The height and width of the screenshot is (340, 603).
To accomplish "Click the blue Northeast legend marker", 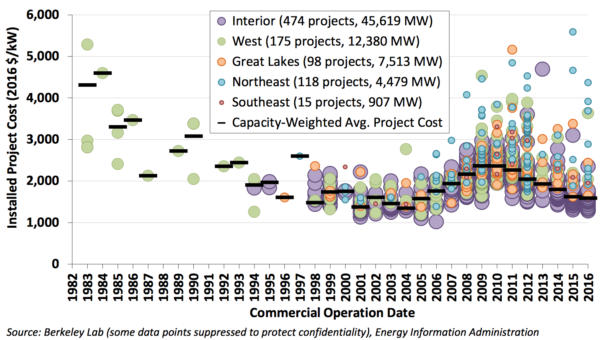I will [221, 82].
